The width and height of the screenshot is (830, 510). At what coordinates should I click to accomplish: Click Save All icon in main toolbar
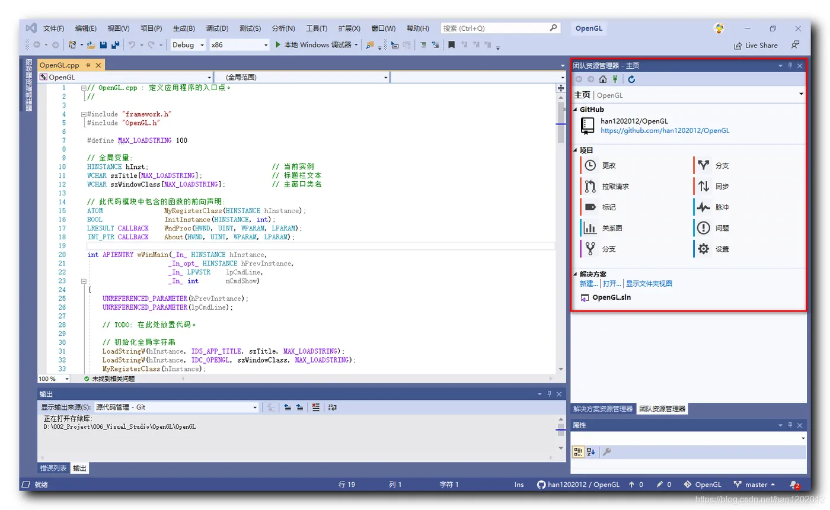116,44
